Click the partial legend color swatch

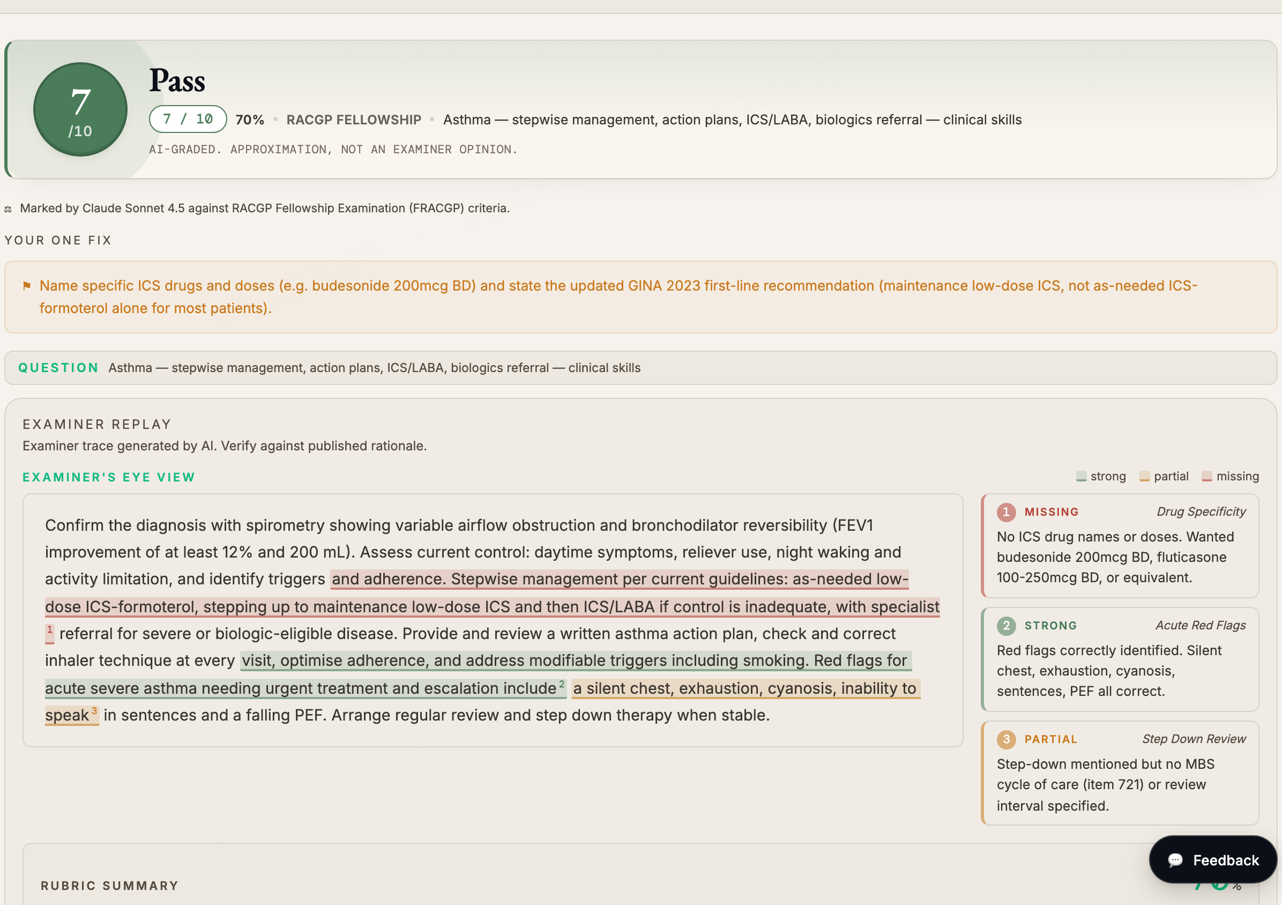point(1144,477)
